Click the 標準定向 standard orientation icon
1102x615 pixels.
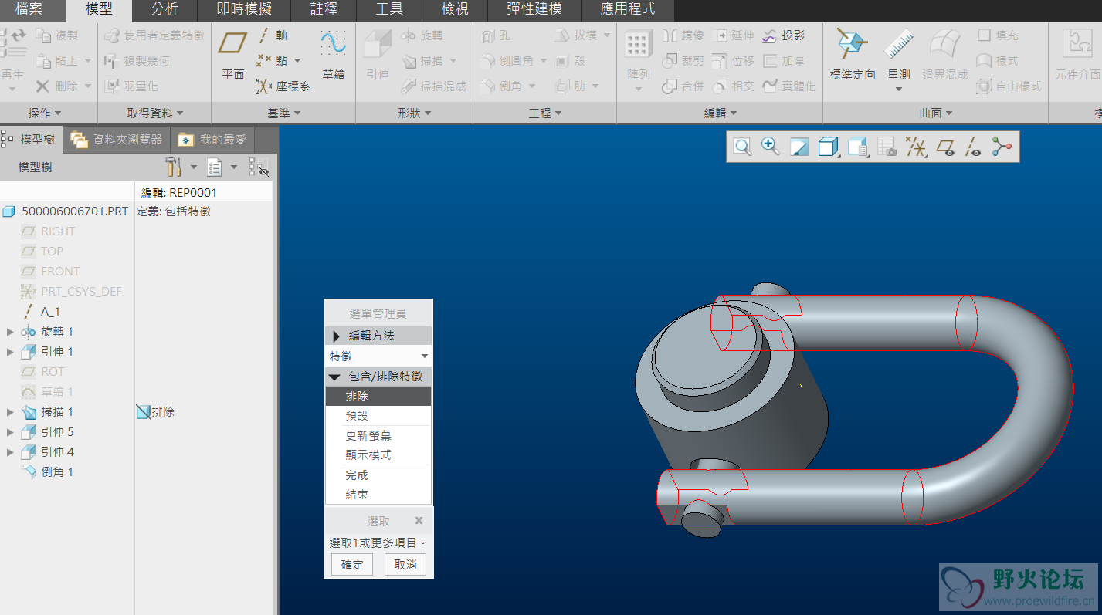(x=853, y=55)
